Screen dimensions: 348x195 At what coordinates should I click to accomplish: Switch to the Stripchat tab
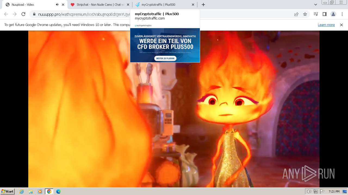click(x=97, y=5)
